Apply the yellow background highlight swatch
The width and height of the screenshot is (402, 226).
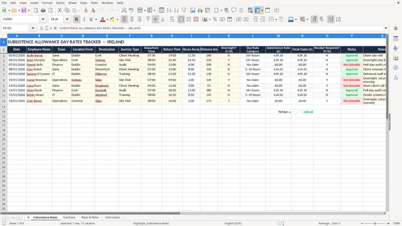pyautogui.click(x=113, y=19)
